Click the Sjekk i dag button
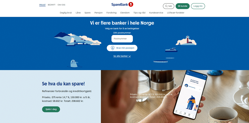 coord(51,109)
